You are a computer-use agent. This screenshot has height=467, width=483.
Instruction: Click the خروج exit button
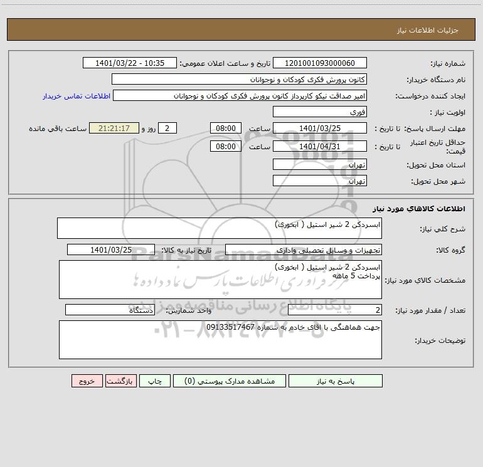[x=87, y=380]
